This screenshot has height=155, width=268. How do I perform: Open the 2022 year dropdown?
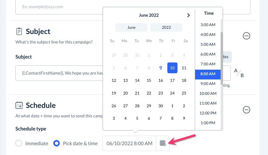click(166, 27)
